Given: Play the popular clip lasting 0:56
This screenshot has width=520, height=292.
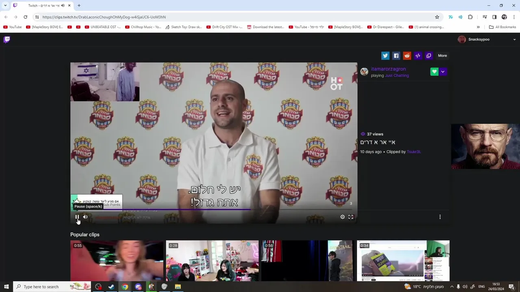Looking at the screenshot, I should click(308, 261).
